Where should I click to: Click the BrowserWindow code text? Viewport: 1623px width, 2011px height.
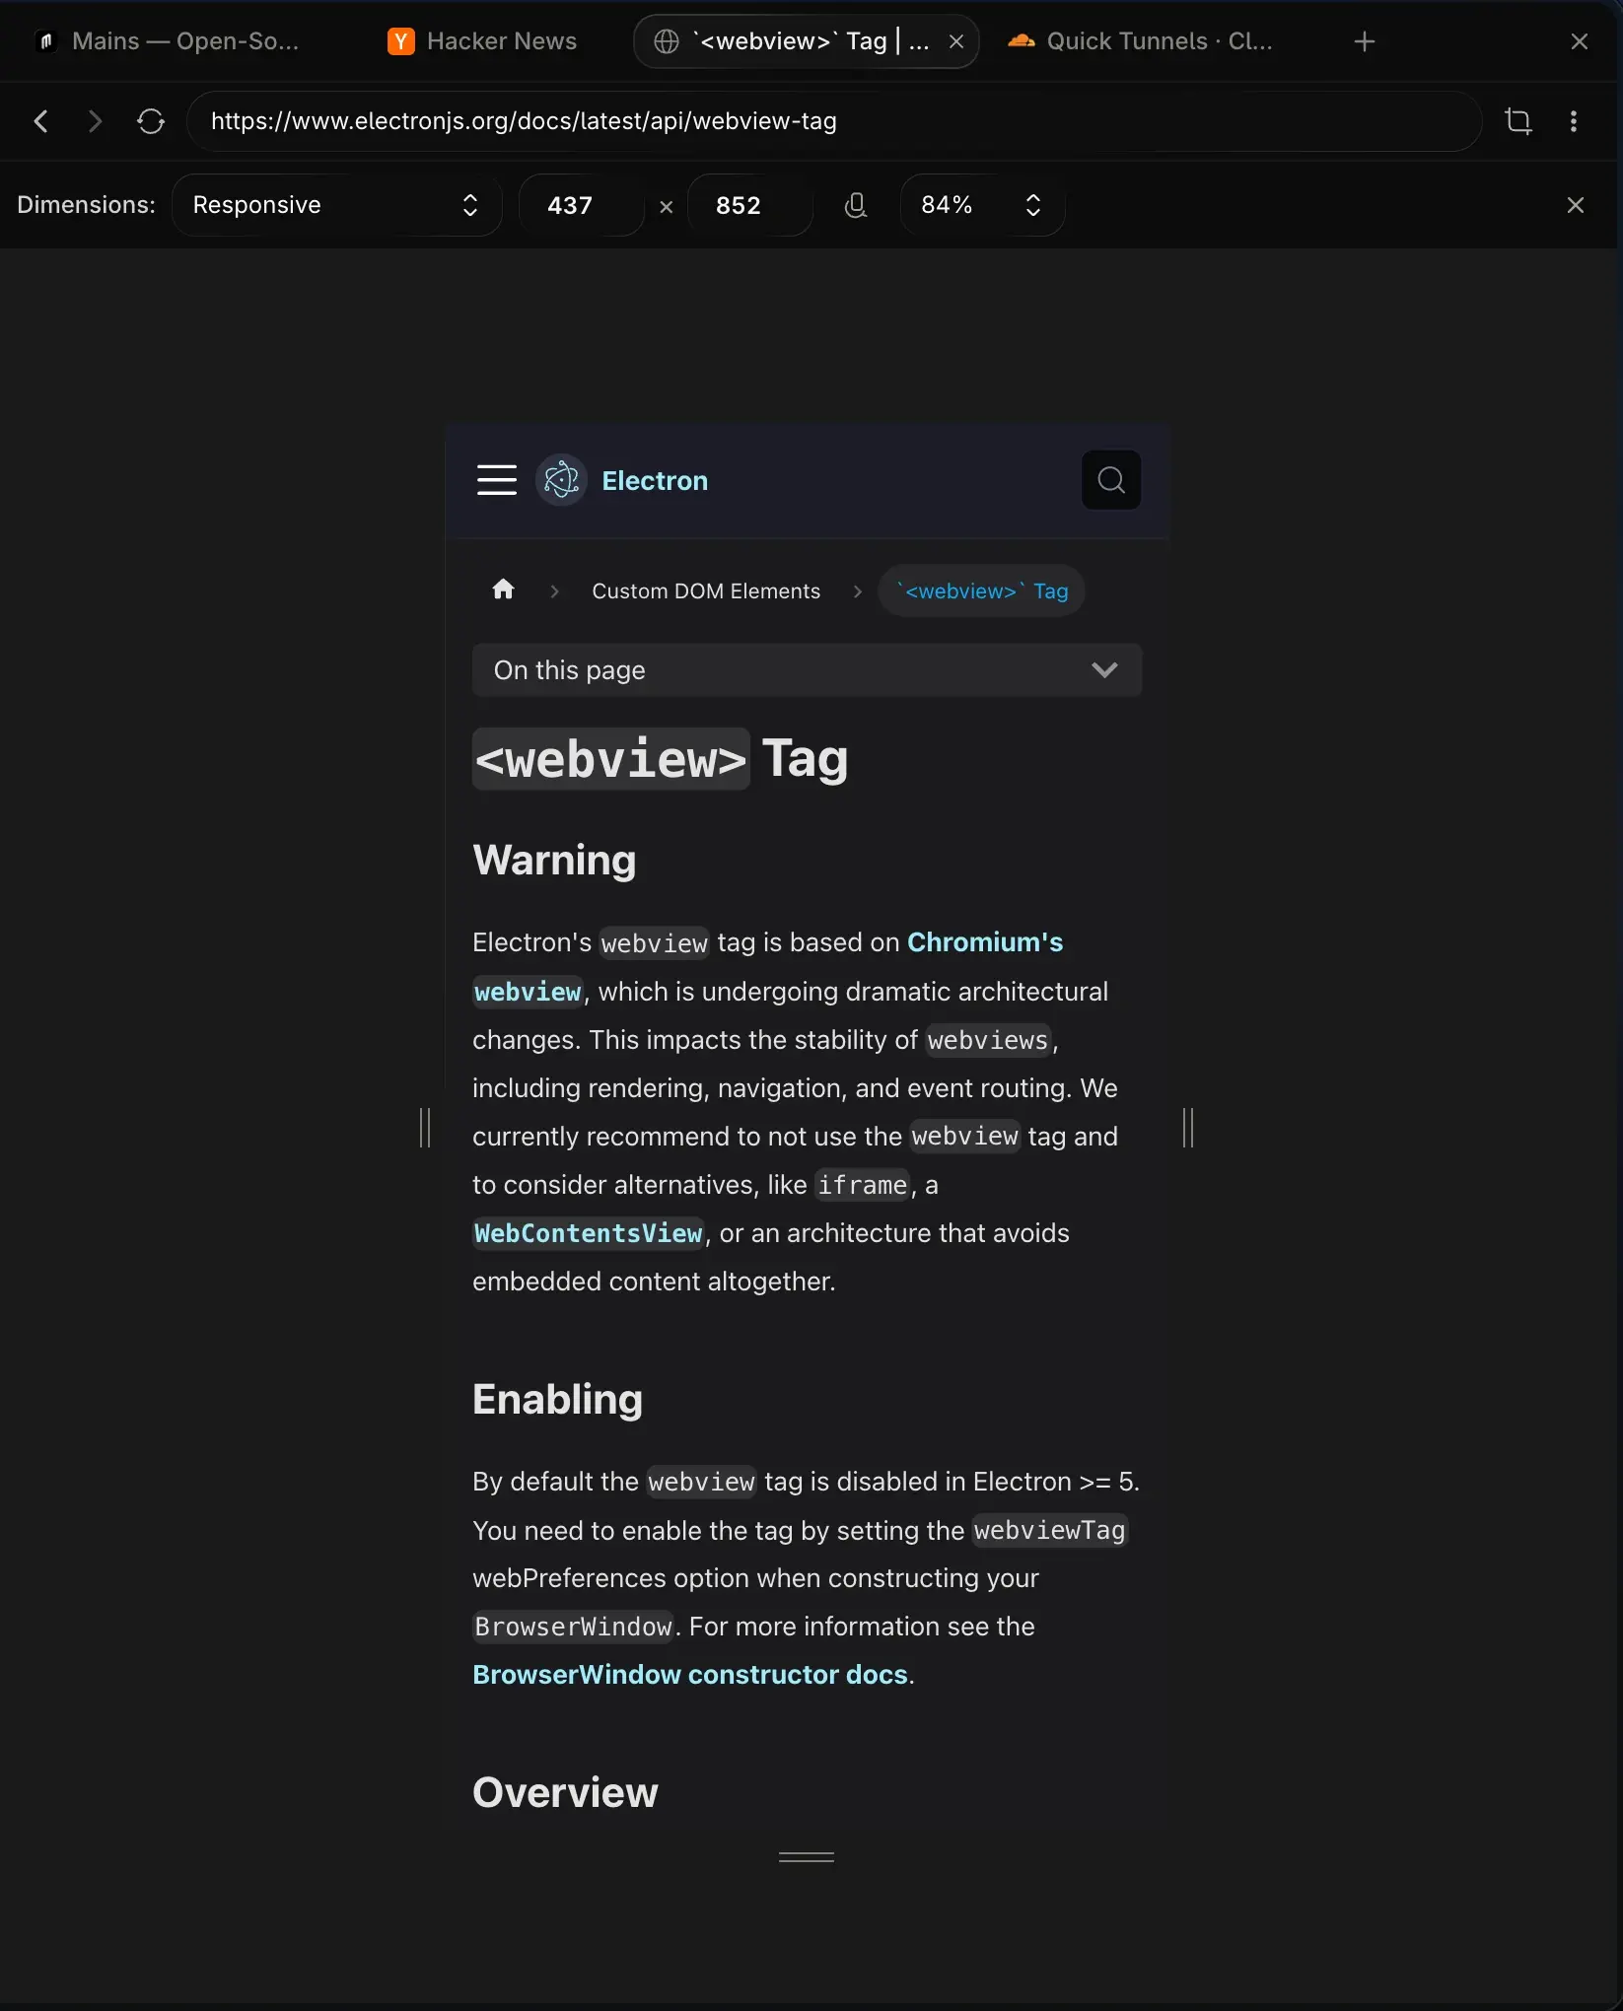[x=573, y=1627]
